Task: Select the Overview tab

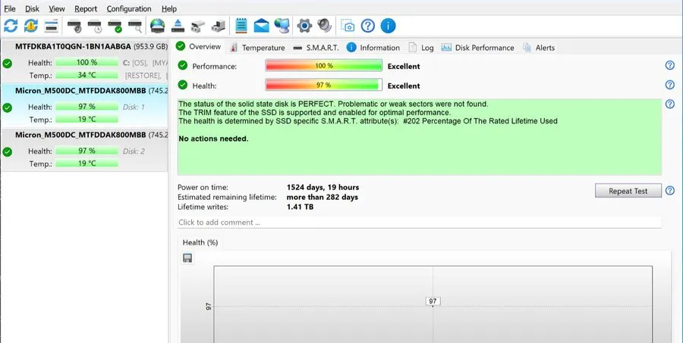Action: pyautogui.click(x=199, y=46)
